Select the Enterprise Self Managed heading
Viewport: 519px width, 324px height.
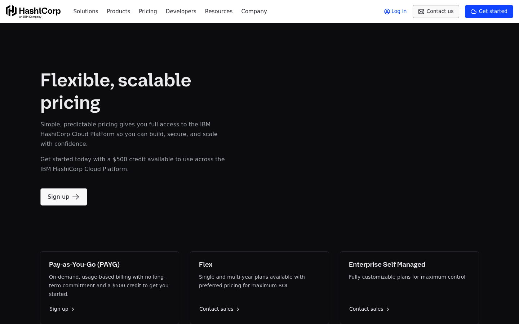pos(387,265)
